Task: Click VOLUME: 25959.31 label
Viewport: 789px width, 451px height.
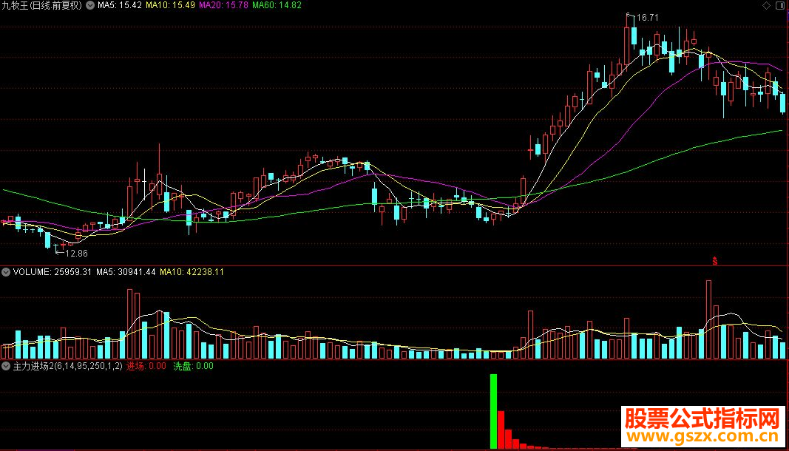Action: [x=53, y=272]
